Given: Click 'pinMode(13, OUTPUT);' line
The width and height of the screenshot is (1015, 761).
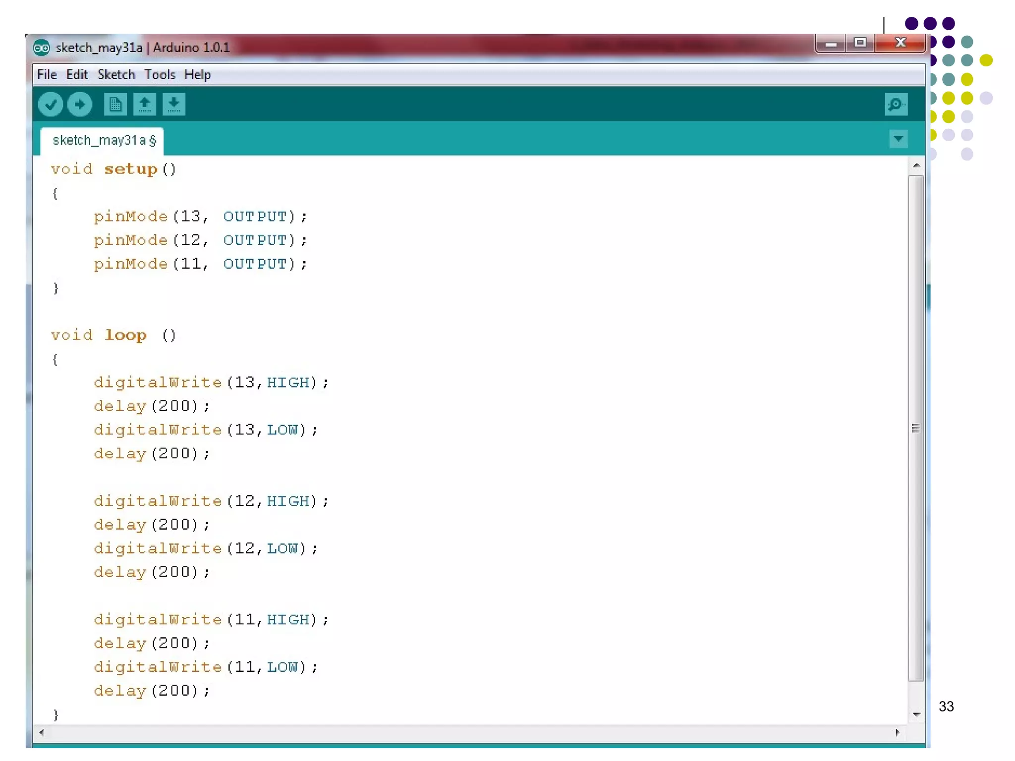Looking at the screenshot, I should 201,217.
